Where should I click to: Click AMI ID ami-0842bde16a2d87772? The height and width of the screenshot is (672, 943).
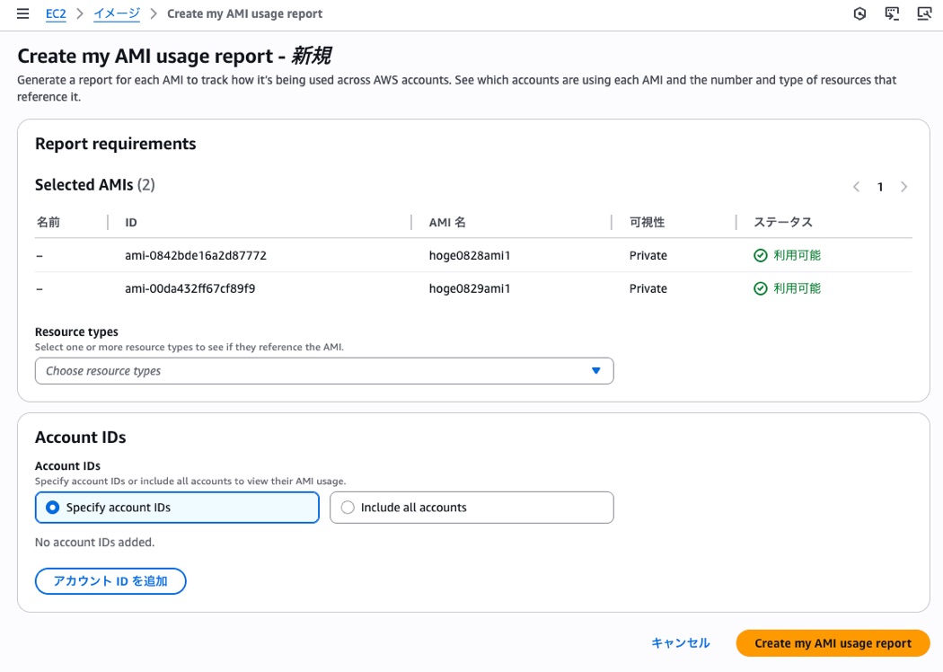[196, 256]
